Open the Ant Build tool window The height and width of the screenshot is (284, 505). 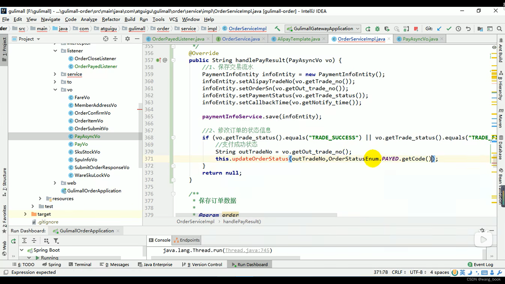pyautogui.click(x=501, y=50)
